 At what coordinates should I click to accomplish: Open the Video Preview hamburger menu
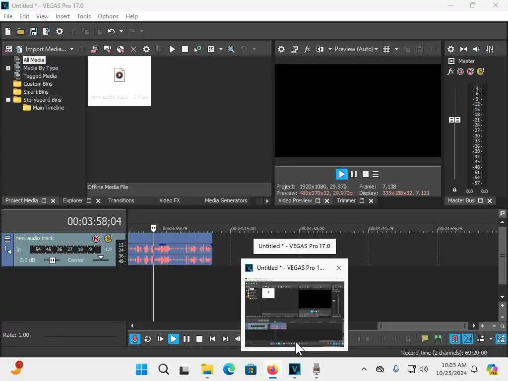376,174
